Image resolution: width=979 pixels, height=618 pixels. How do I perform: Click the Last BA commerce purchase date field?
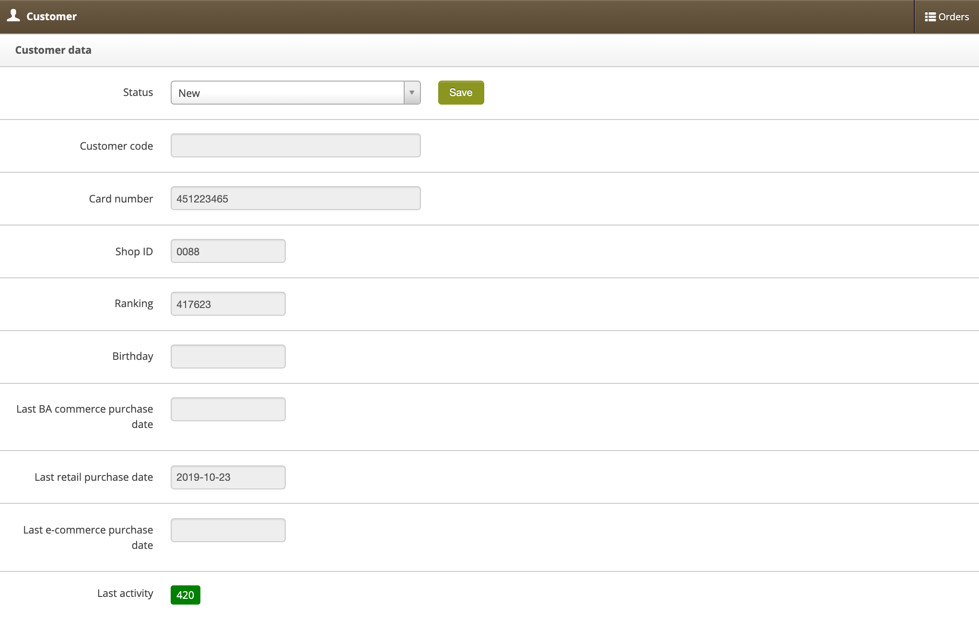point(228,409)
